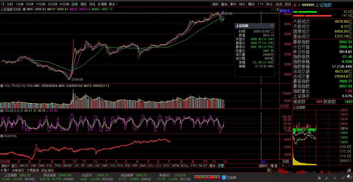The height and width of the screenshot is (182, 353).
Task: Apply the OBV indicator
Action: pyautogui.click(x=90, y=166)
